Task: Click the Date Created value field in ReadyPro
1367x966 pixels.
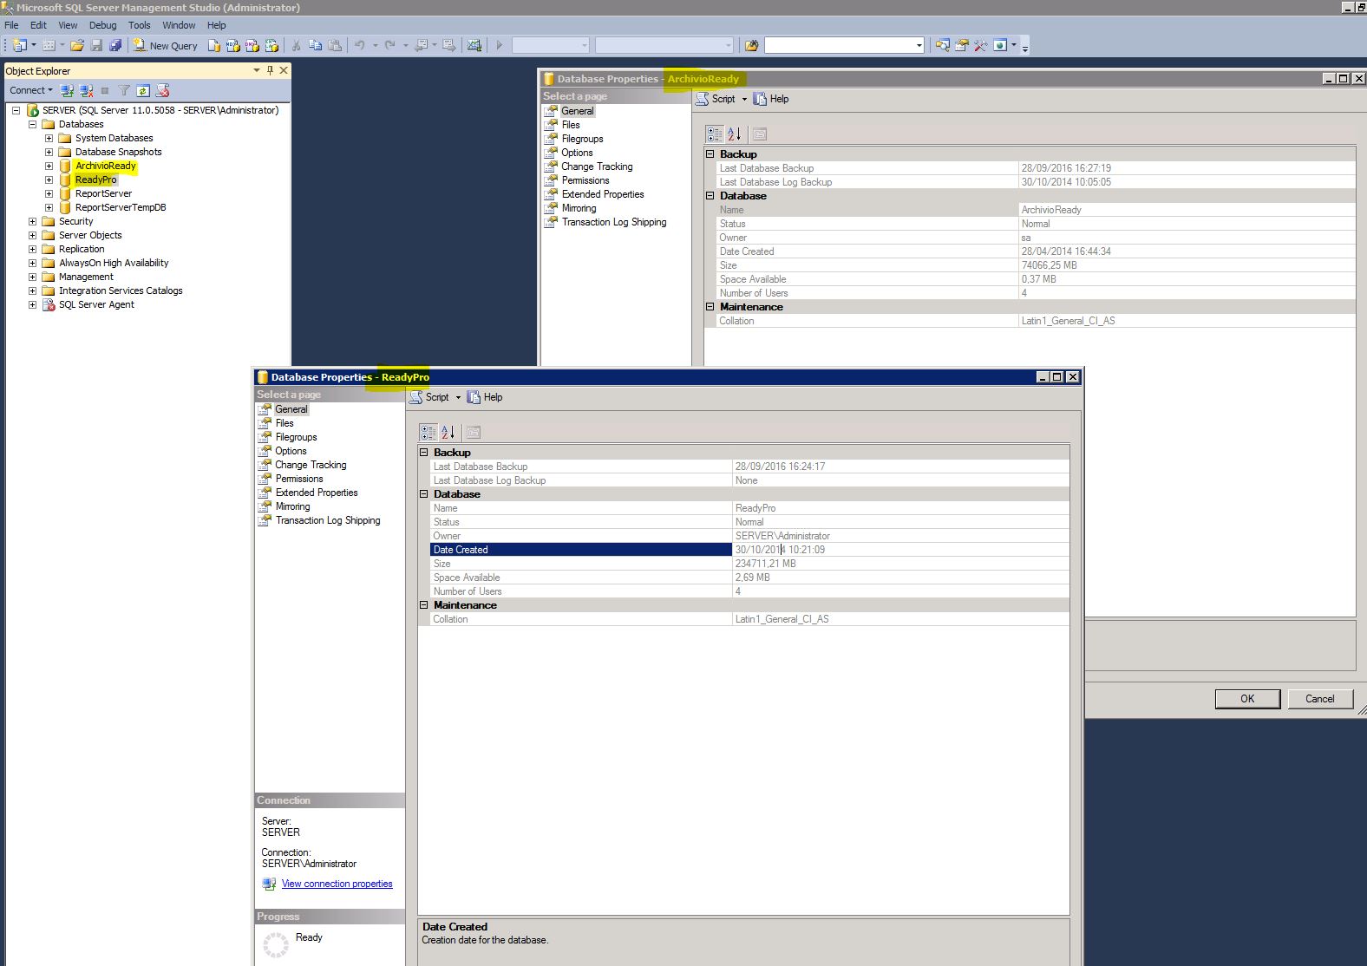Action: 900,550
